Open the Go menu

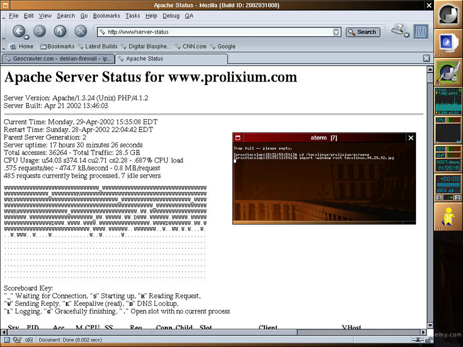coord(84,16)
